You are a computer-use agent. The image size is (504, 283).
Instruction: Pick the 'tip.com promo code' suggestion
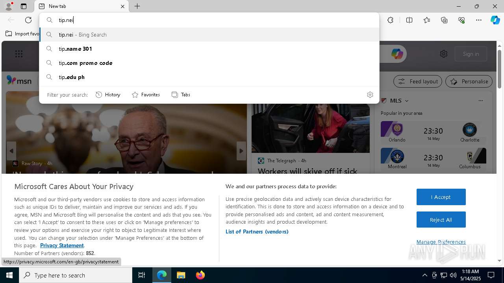(209, 63)
